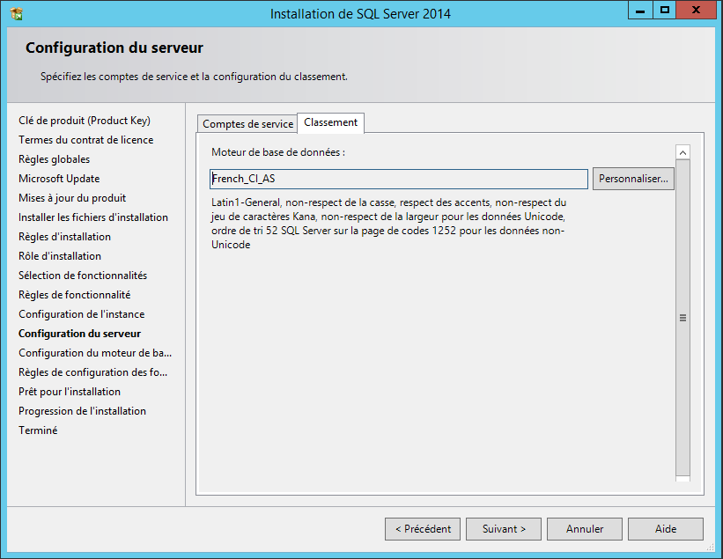Click the SQL Server setup icon in title bar
The width and height of the screenshot is (723, 559).
pyautogui.click(x=17, y=14)
